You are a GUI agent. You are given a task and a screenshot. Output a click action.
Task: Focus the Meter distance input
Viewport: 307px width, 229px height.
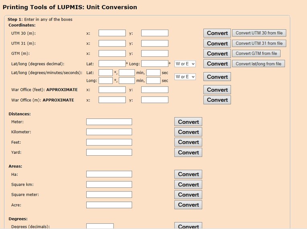pos(109,122)
